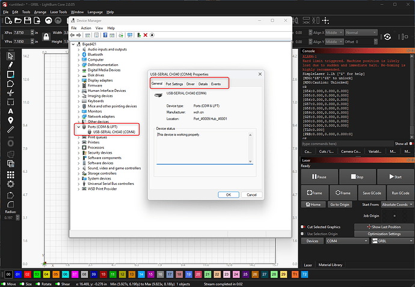The height and width of the screenshot is (287, 415).
Task: Click the lock aspect ratio icon
Action: tap(45, 37)
